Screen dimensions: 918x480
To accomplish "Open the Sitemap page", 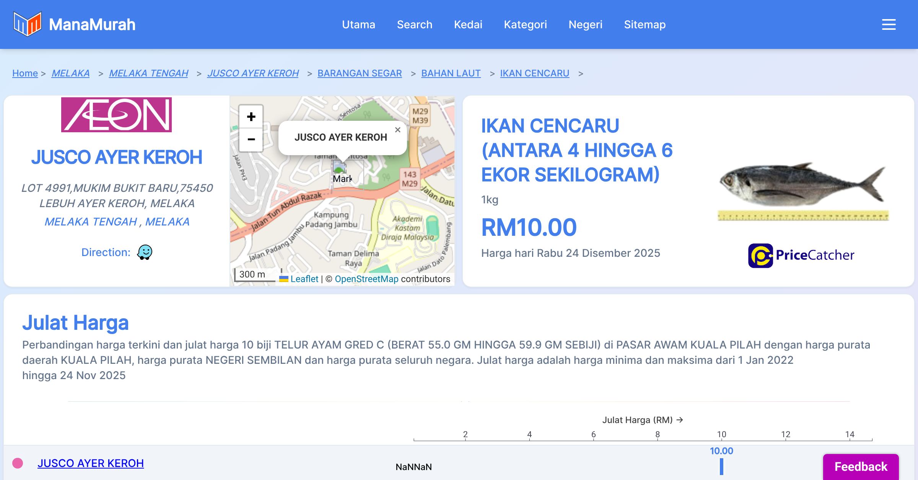I will (645, 24).
